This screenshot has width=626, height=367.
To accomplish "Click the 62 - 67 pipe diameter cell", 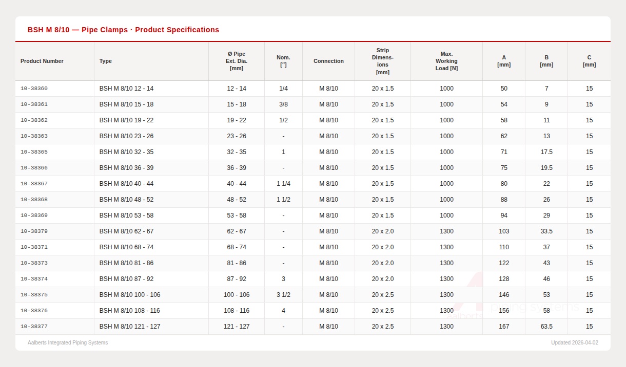I will tap(237, 231).
